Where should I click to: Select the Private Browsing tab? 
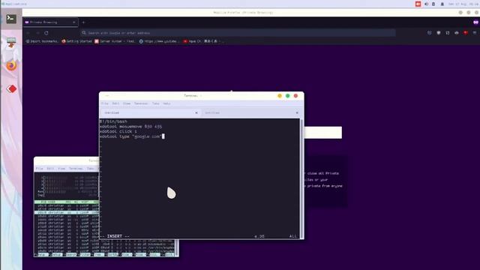[50, 22]
